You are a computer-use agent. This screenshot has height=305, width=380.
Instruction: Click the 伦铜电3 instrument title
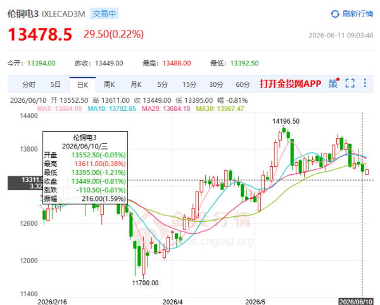23,14
